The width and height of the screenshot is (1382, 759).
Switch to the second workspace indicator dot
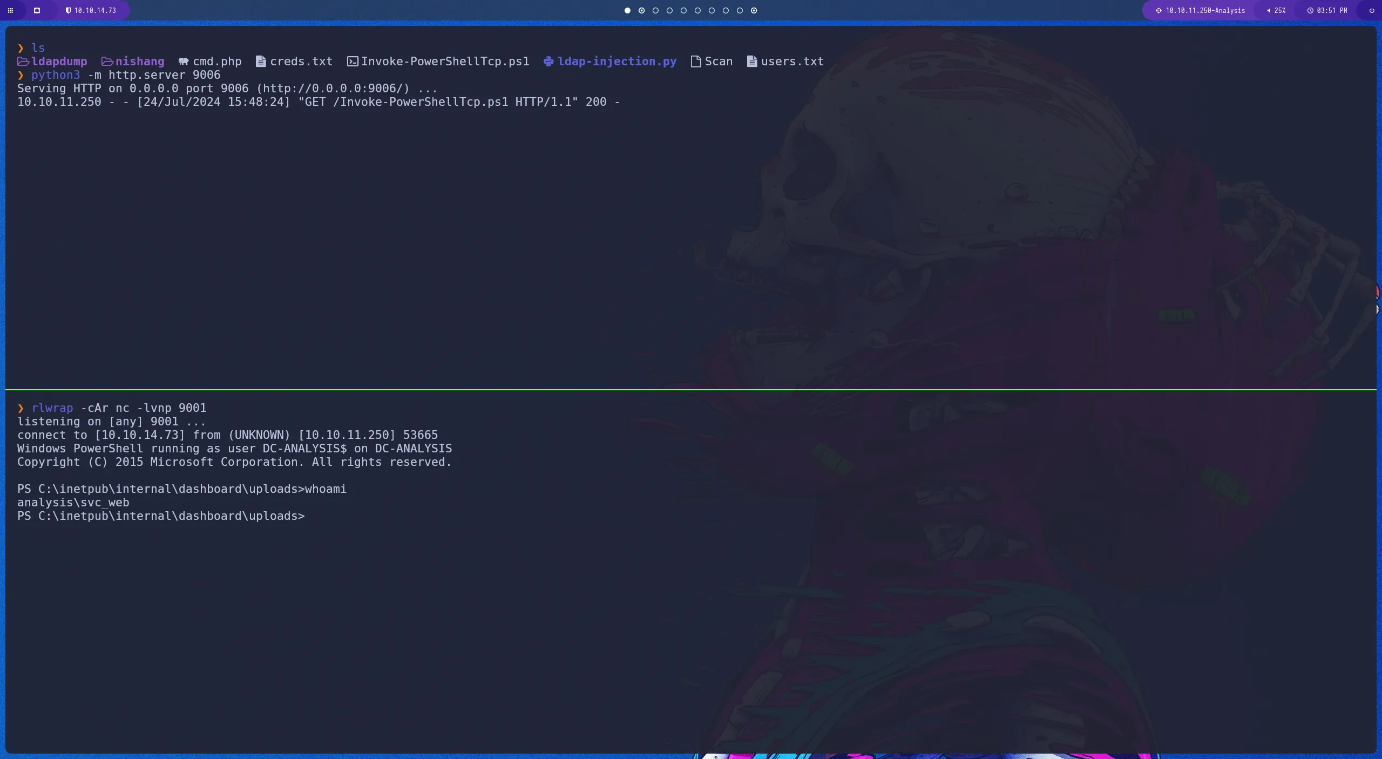click(x=641, y=10)
